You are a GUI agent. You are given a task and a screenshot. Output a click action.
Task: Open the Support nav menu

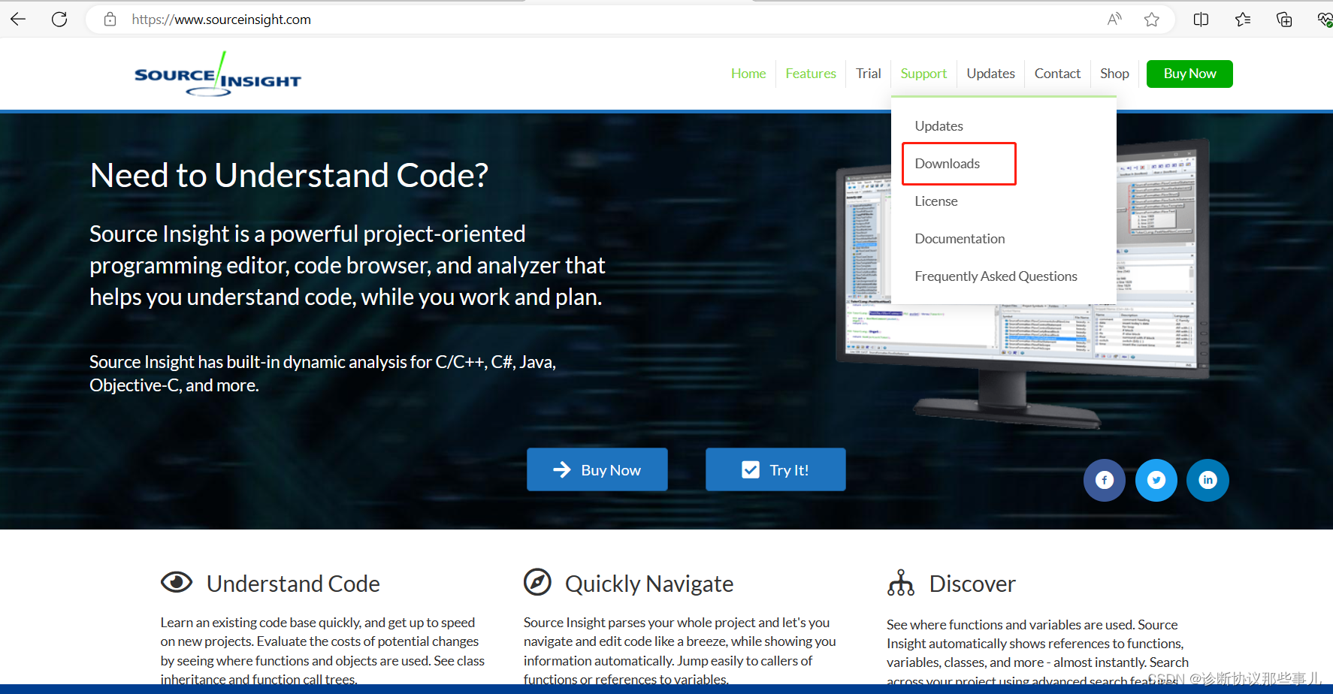coord(923,74)
